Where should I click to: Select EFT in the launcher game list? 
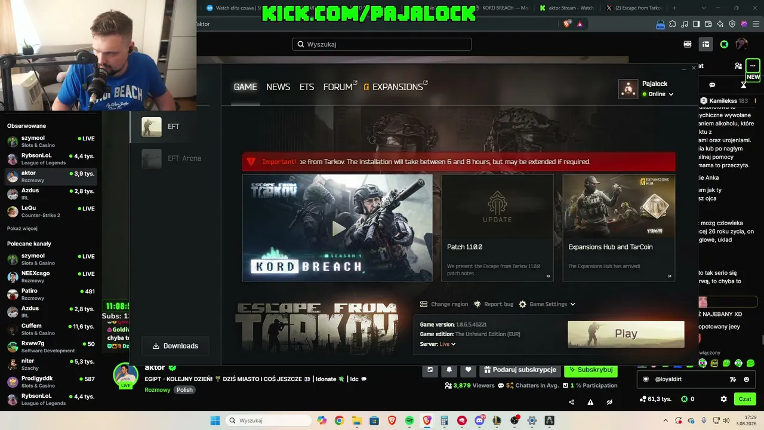tap(175, 127)
